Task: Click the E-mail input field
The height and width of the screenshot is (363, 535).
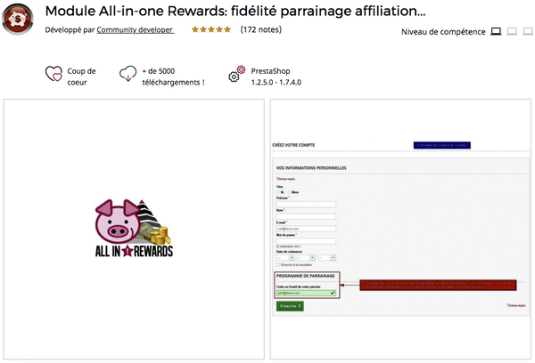Action: click(x=306, y=229)
